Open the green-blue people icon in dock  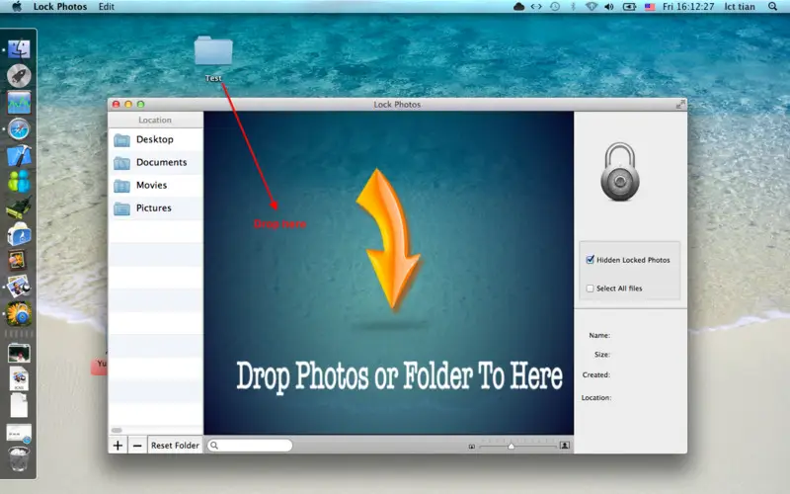19,182
